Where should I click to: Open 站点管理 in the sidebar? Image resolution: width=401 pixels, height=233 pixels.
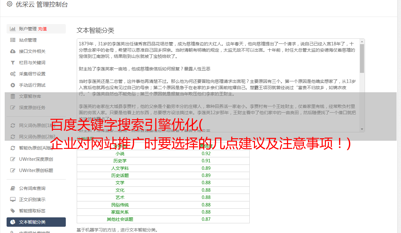(36, 40)
